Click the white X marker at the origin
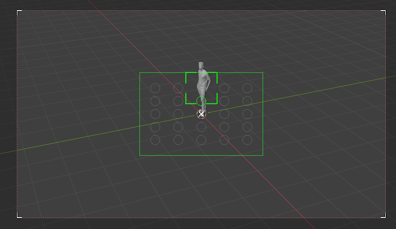Image resolution: width=396 pixels, height=229 pixels. pyautogui.click(x=201, y=114)
